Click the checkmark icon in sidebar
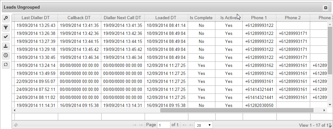 click(5, 37)
